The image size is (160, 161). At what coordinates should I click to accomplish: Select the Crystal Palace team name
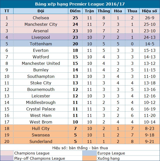[x=41, y=109]
